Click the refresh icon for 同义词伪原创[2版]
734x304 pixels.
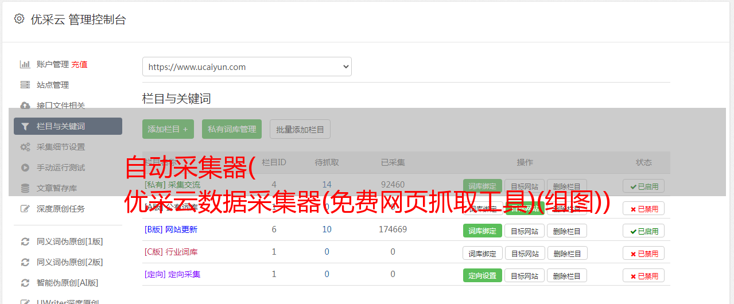click(25, 262)
